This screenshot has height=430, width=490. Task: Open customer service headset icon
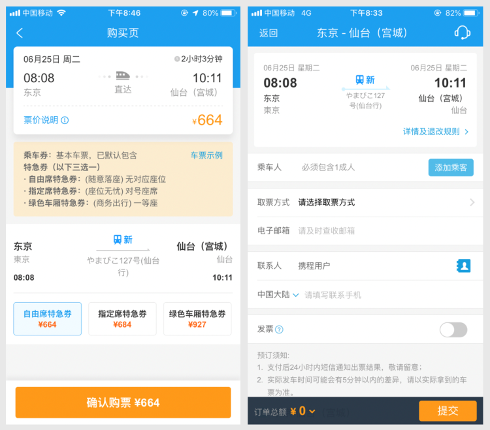(x=462, y=33)
